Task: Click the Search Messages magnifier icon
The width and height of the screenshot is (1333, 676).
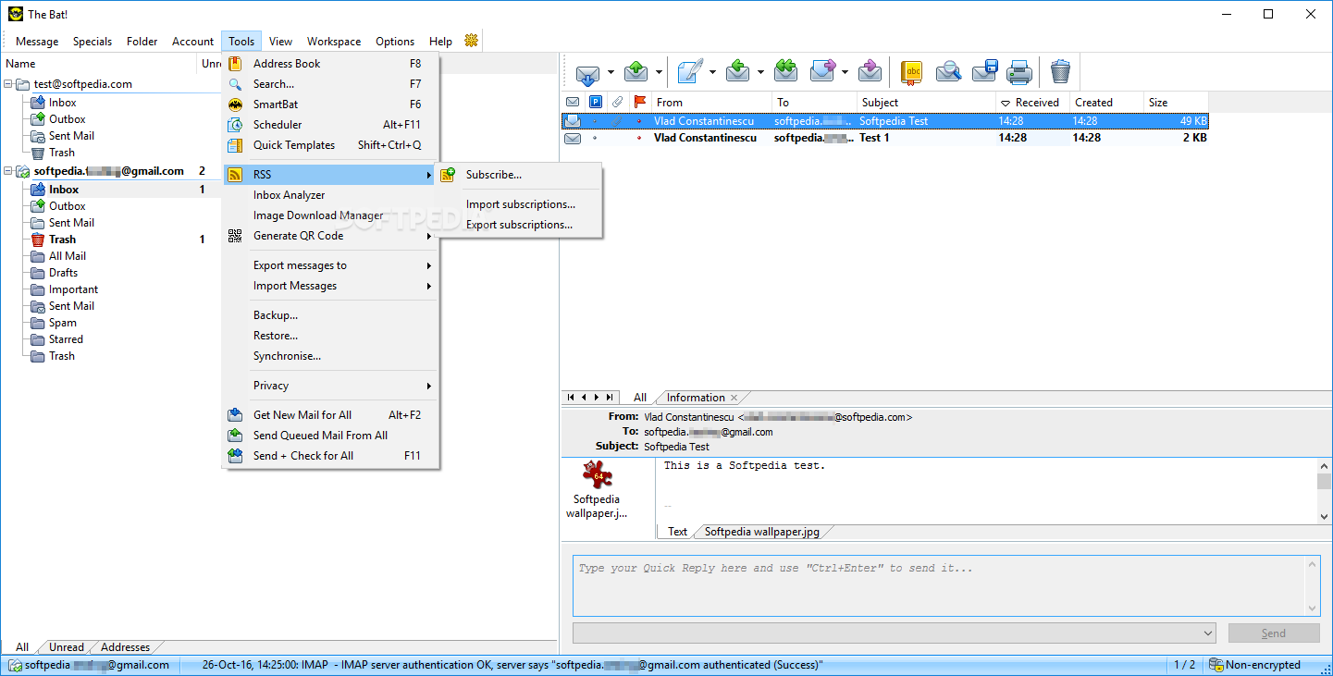Action: 949,71
